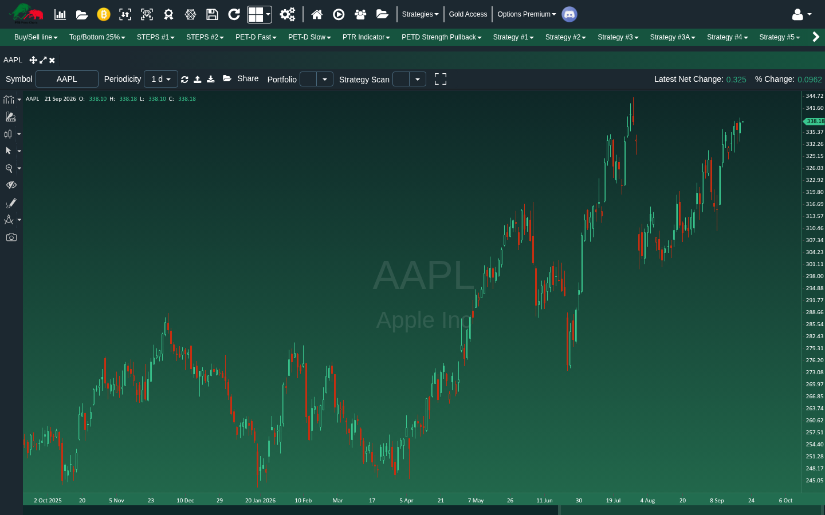Image resolution: width=825 pixels, height=515 pixels.
Task: Open the PET-D Slow dropdown
Action: 309,37
